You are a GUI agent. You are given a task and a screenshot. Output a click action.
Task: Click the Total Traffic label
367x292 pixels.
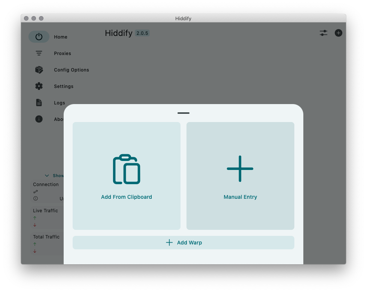[46, 237]
